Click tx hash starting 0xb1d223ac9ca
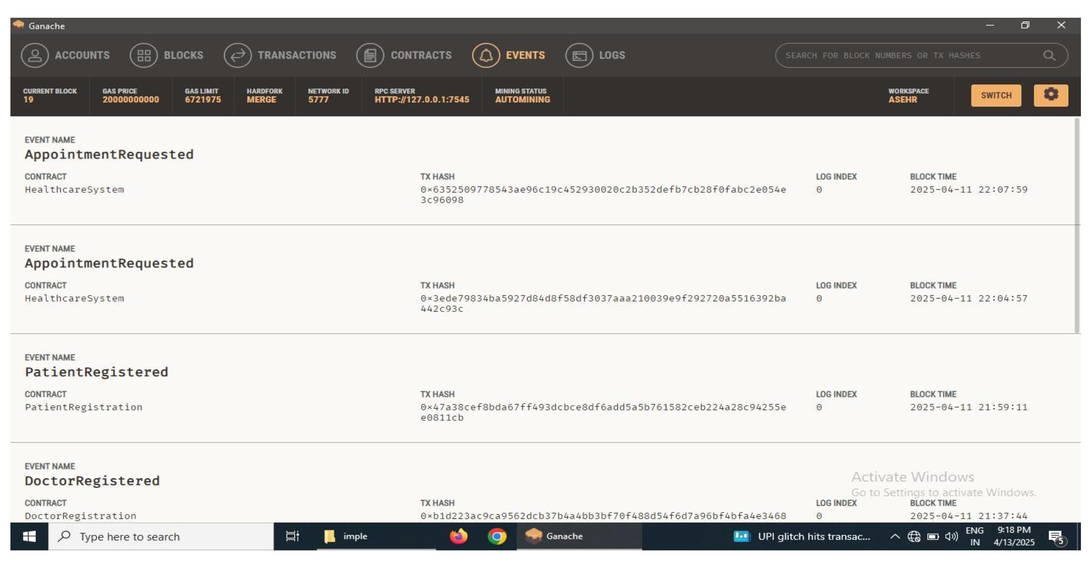 (x=603, y=516)
